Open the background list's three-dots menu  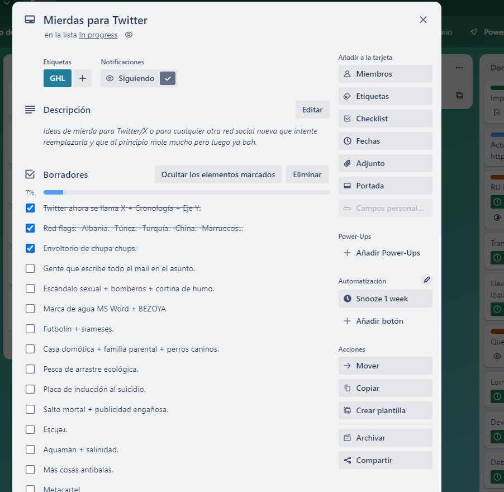[x=459, y=68]
